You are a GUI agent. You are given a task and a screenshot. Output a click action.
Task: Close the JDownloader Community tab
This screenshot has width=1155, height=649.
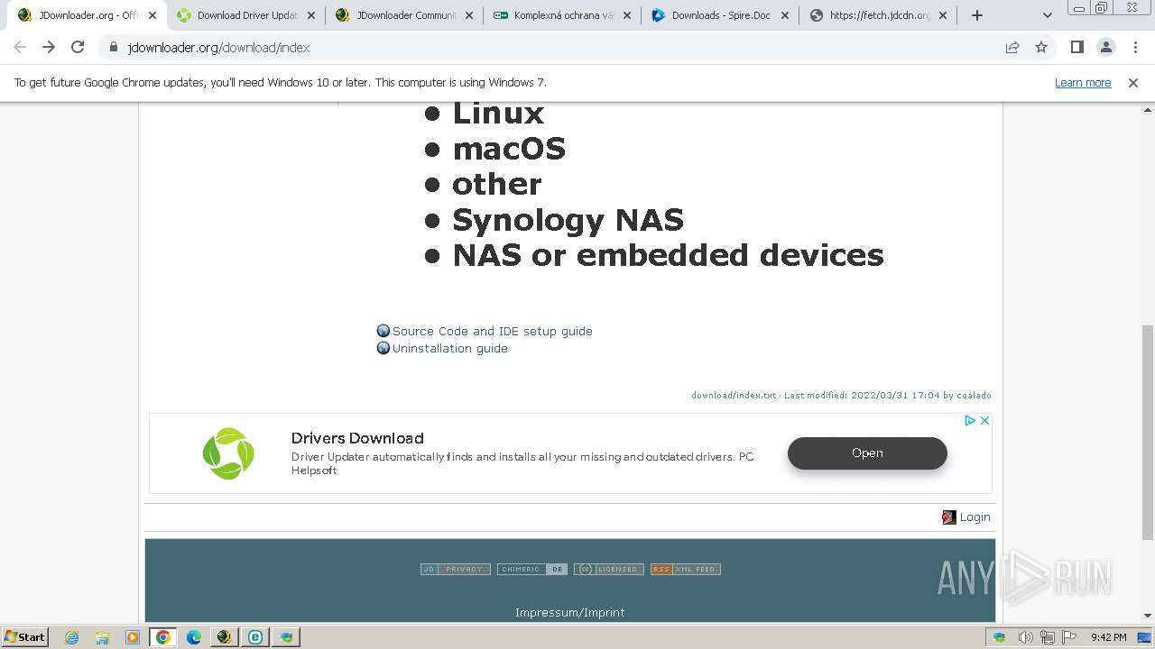pyautogui.click(x=469, y=15)
